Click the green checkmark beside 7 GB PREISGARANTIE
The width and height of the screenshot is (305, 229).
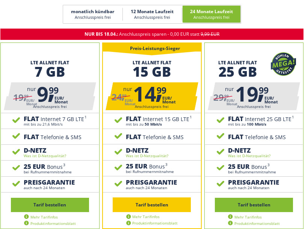tap(16, 184)
